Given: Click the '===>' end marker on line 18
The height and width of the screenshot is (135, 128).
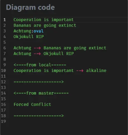Looking at the screenshot, I should click(39, 116).
